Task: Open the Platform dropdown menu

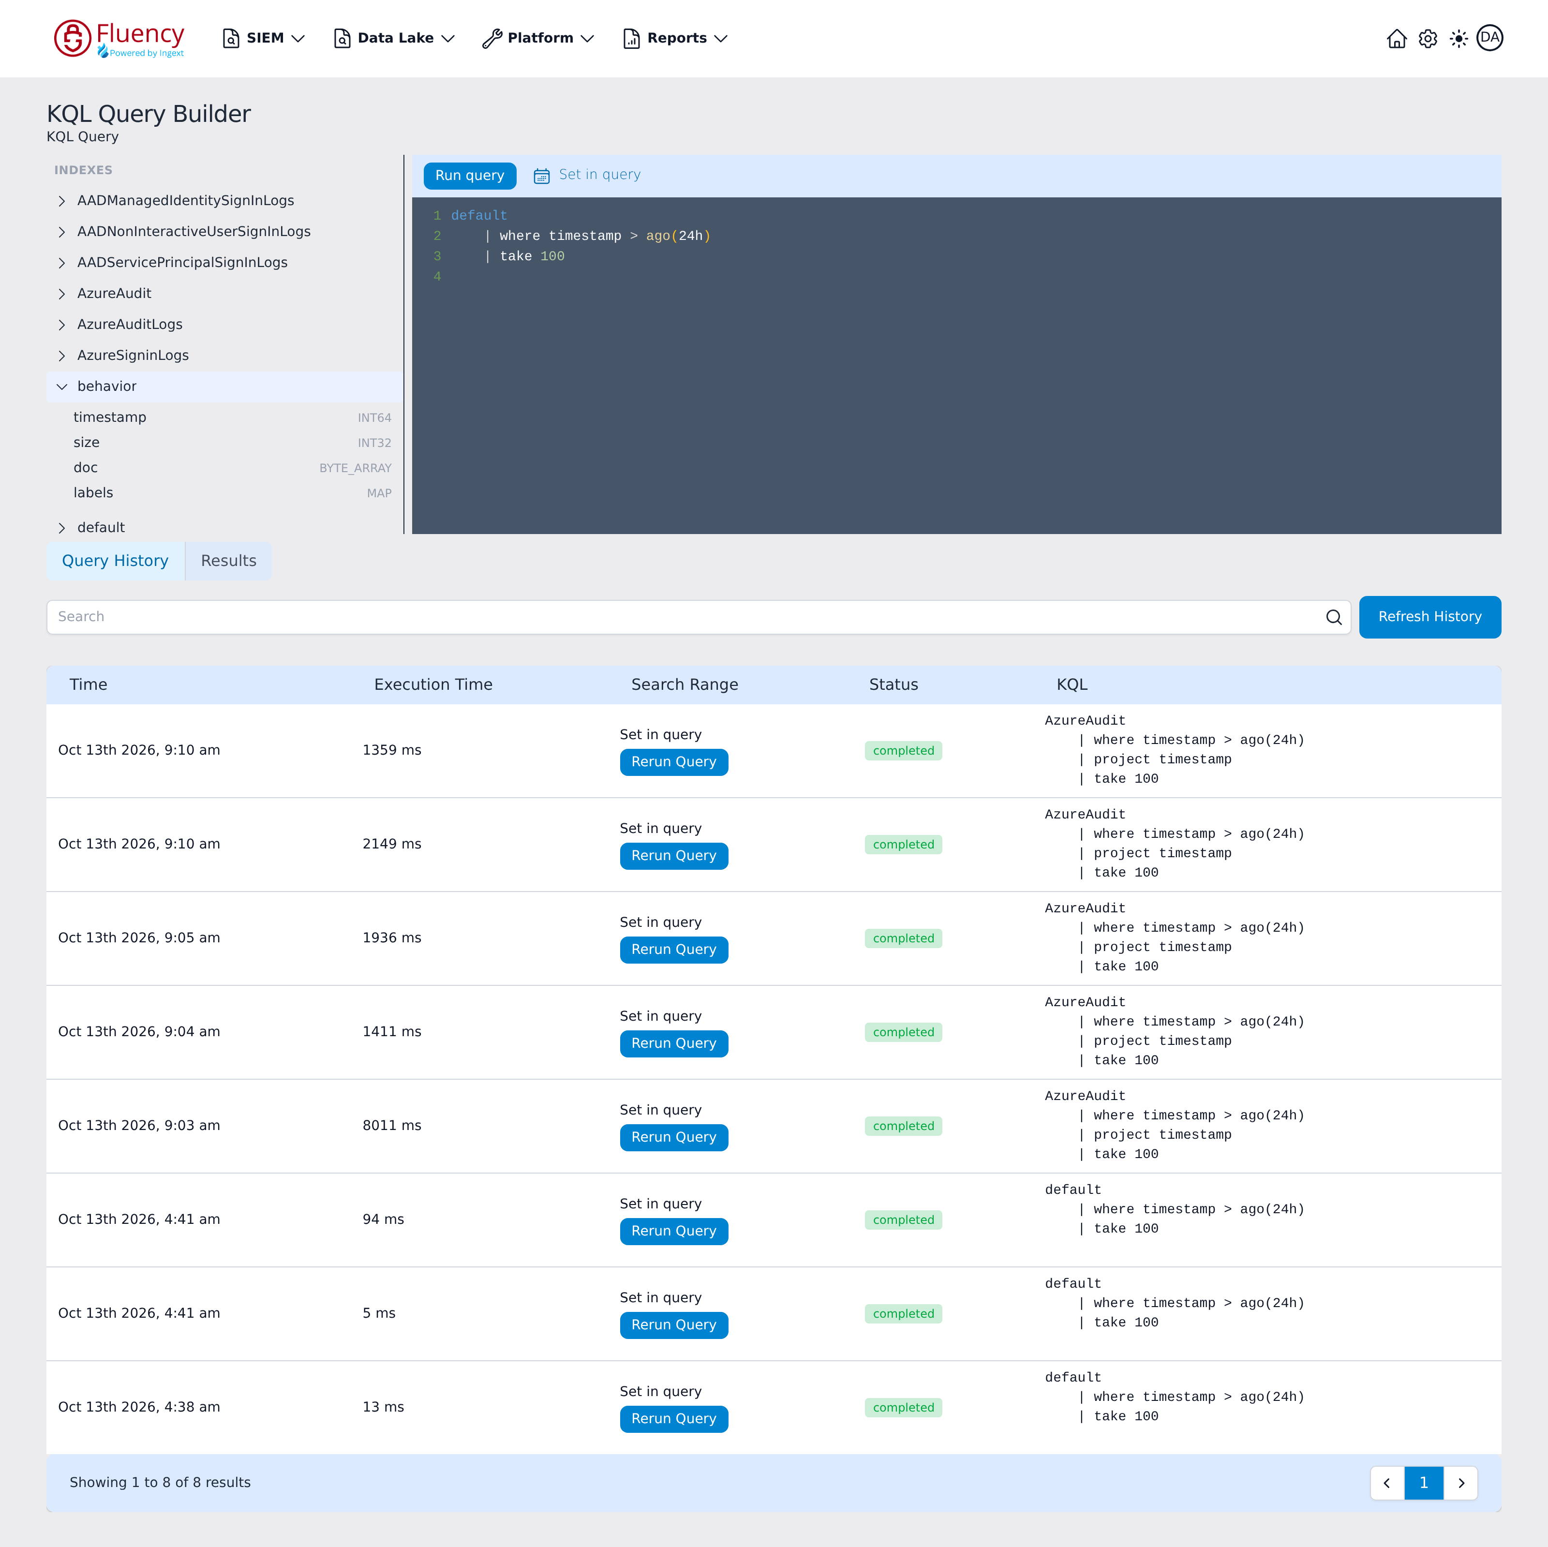Action: pos(538,38)
